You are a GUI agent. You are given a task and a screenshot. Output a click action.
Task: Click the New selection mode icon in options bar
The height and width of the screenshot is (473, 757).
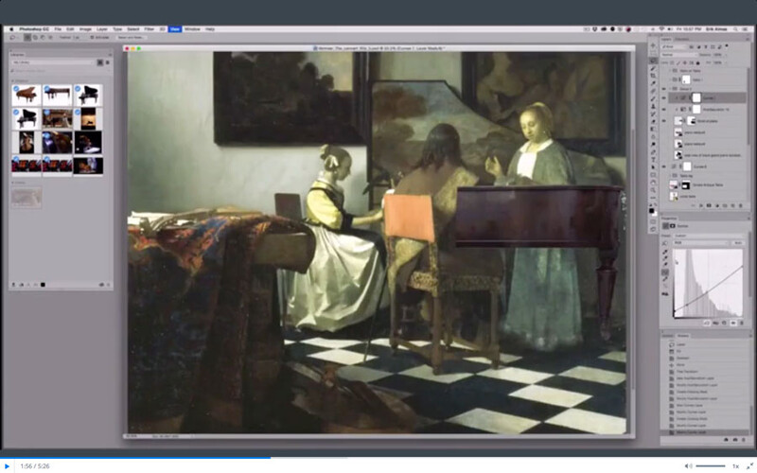tap(27, 38)
